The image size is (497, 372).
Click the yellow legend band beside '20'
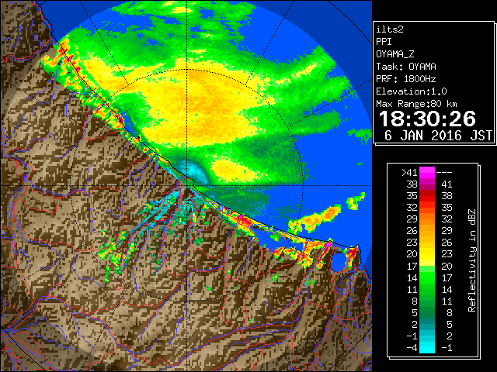coord(427,254)
